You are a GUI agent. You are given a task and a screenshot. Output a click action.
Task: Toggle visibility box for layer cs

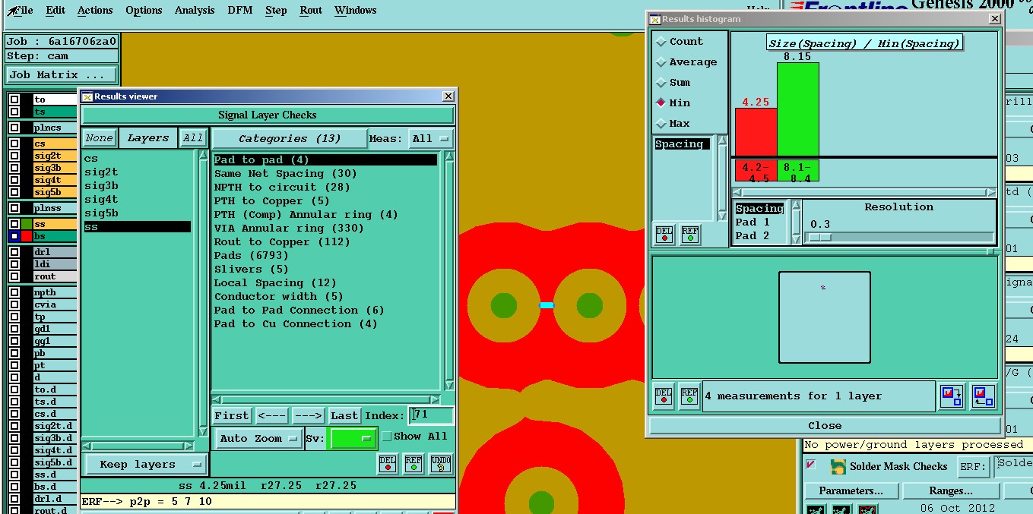click(x=14, y=143)
